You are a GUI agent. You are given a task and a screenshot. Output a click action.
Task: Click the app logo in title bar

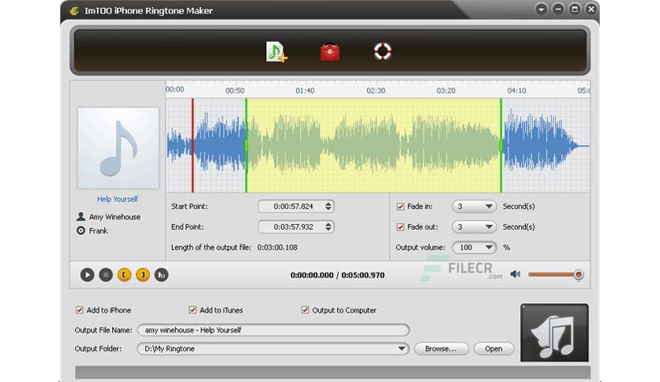(74, 10)
